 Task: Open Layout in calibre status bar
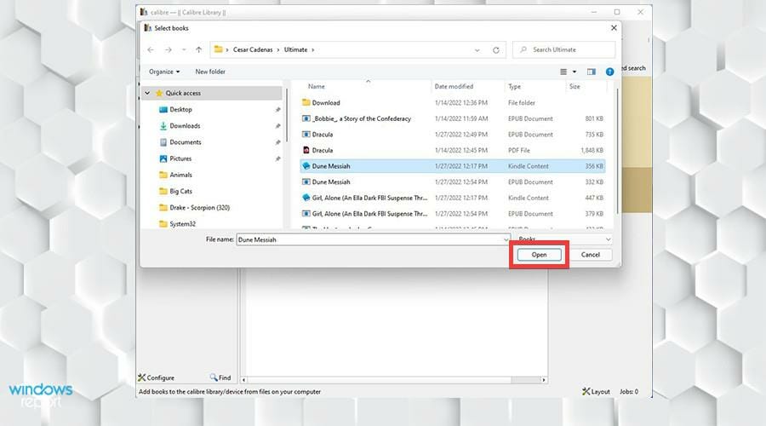pyautogui.click(x=596, y=391)
